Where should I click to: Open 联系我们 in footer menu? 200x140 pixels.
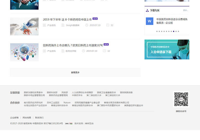pyautogui.click(x=39, y=118)
